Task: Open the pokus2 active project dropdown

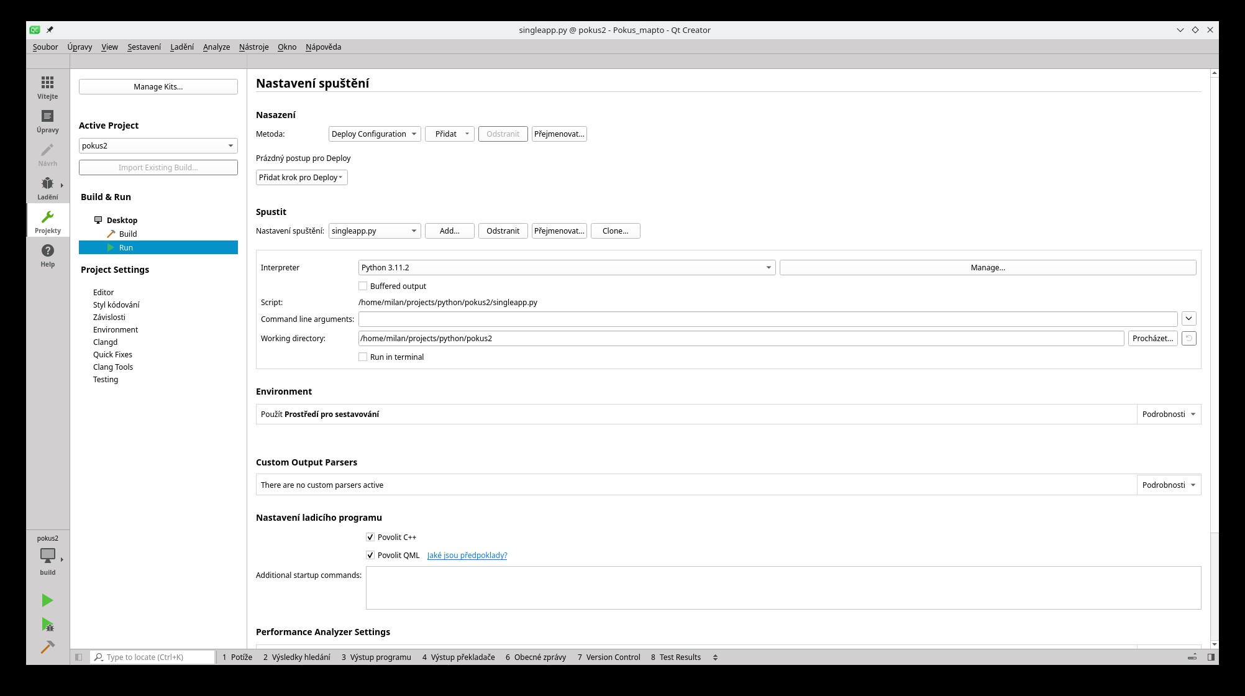Action: point(158,145)
